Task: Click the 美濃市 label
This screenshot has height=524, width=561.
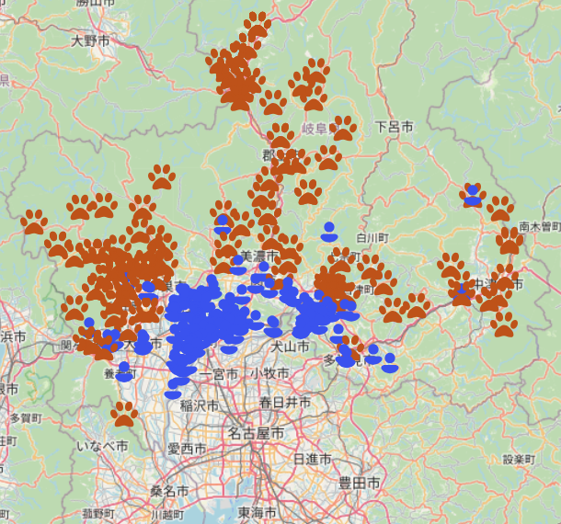Action: click(x=259, y=256)
